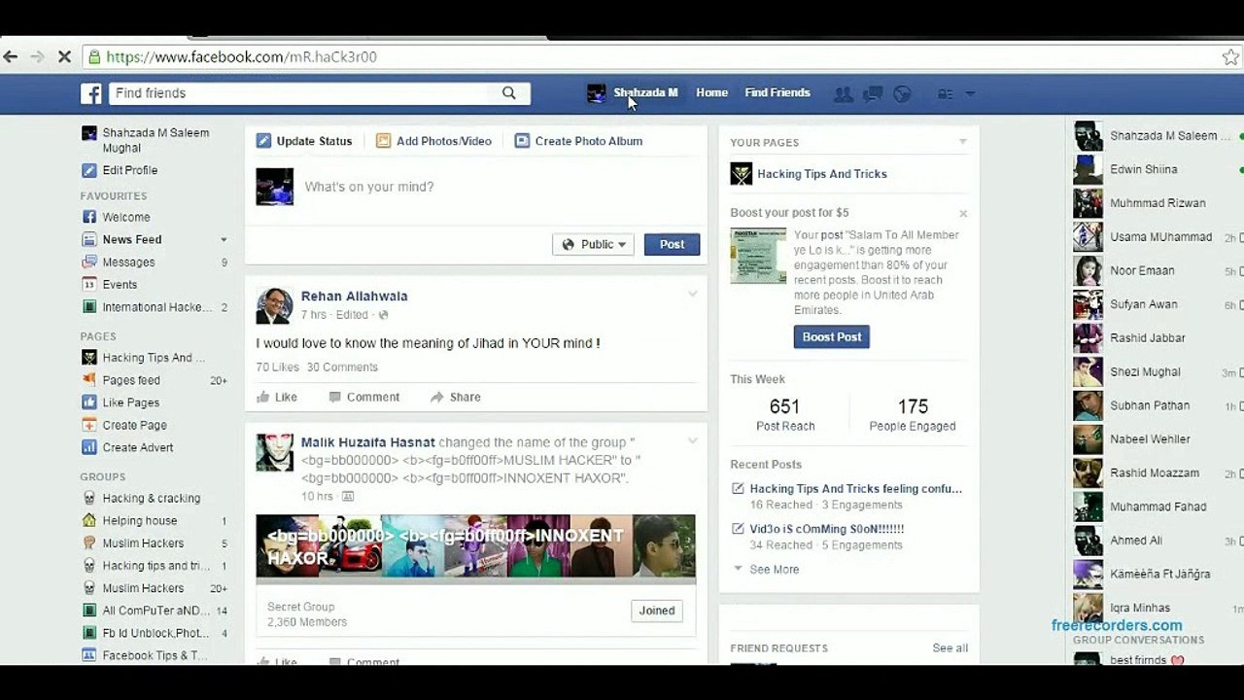Open the notifications globe icon
Screen dimensions: 1244x700
pyautogui.click(x=903, y=94)
